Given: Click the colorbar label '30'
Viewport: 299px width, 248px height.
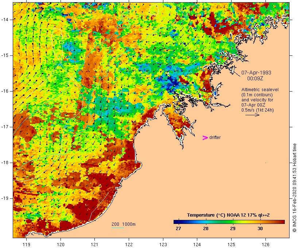Looking at the screenshot, I should click(x=260, y=228).
